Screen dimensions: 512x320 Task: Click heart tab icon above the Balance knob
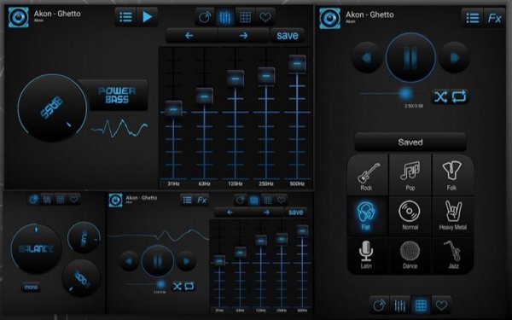(74, 199)
